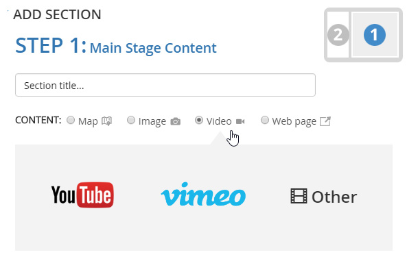Click into the Section title field
Screen dimensions: 407x261
click(x=165, y=85)
